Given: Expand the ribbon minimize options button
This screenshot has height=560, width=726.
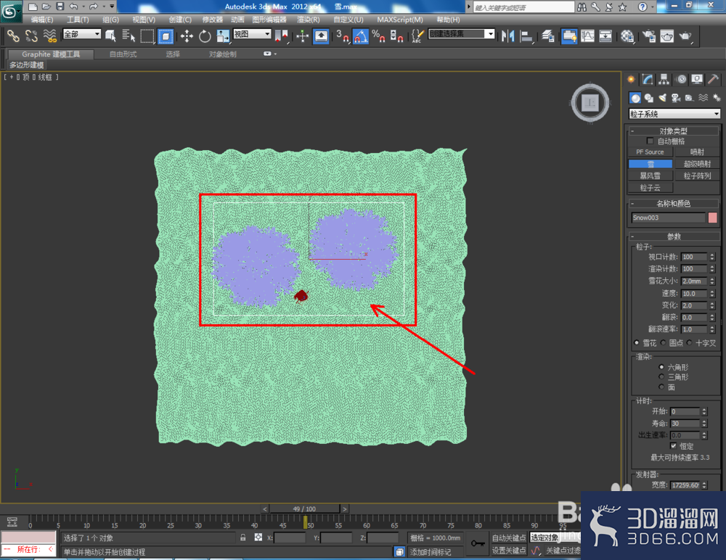Looking at the screenshot, I should (269, 54).
